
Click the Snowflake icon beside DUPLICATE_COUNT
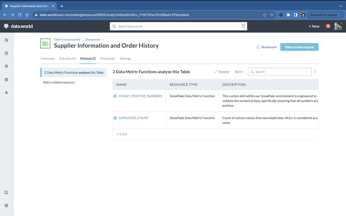point(115,118)
